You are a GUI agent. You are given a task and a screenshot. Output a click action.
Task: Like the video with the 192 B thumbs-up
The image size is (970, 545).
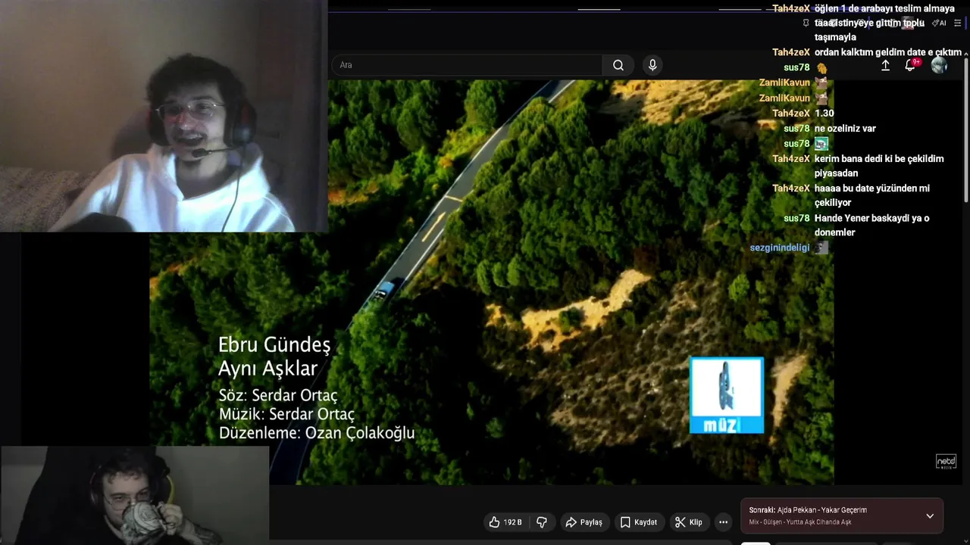tap(505, 522)
